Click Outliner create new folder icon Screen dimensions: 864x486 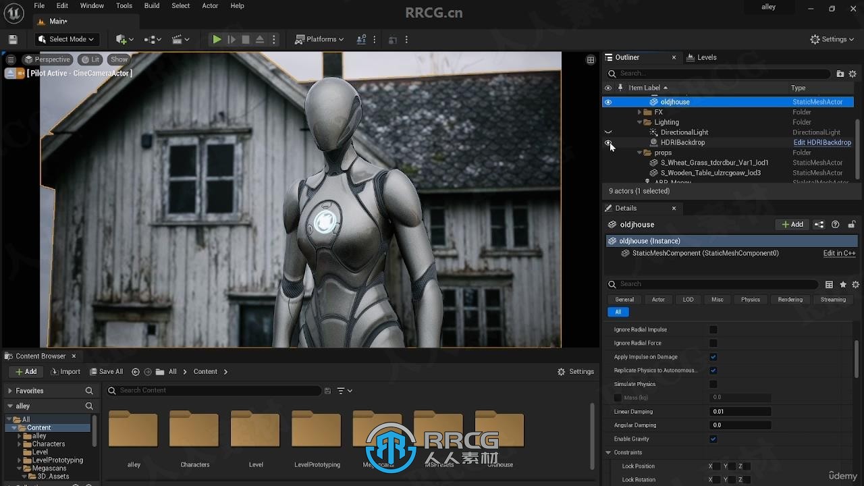tap(840, 74)
